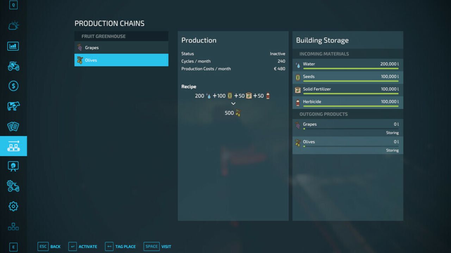This screenshot has width=451, height=253.
Task: Open the price statistics chart icon
Action: point(13,46)
